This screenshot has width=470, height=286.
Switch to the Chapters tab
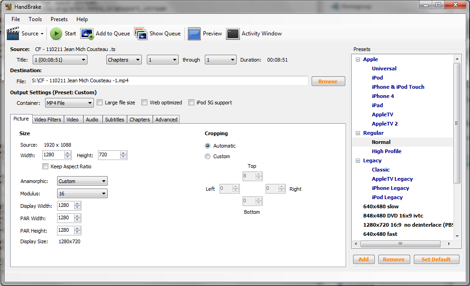(x=139, y=120)
